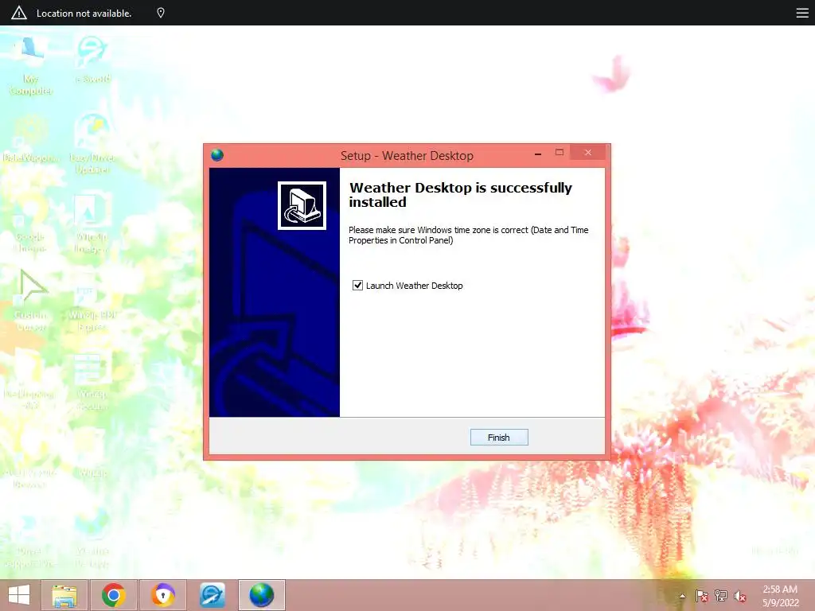Screen dimensions: 815x611
Task: Select the Google Chrome desktop icon
Action: tap(30, 224)
